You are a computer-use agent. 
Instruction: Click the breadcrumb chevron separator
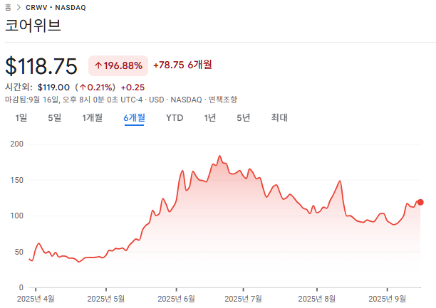click(19, 8)
